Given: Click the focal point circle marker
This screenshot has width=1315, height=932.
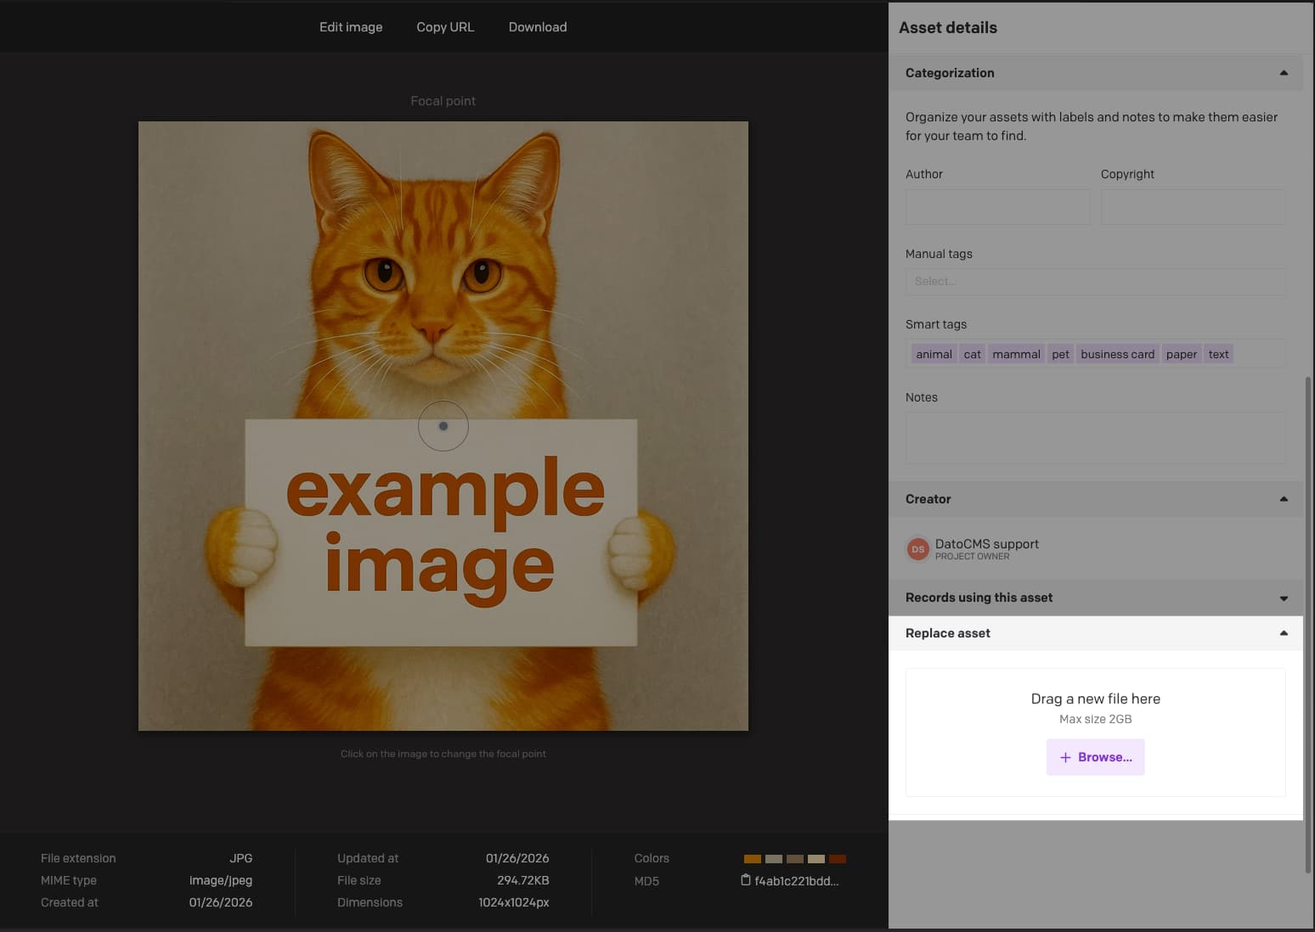Looking at the screenshot, I should tap(443, 426).
